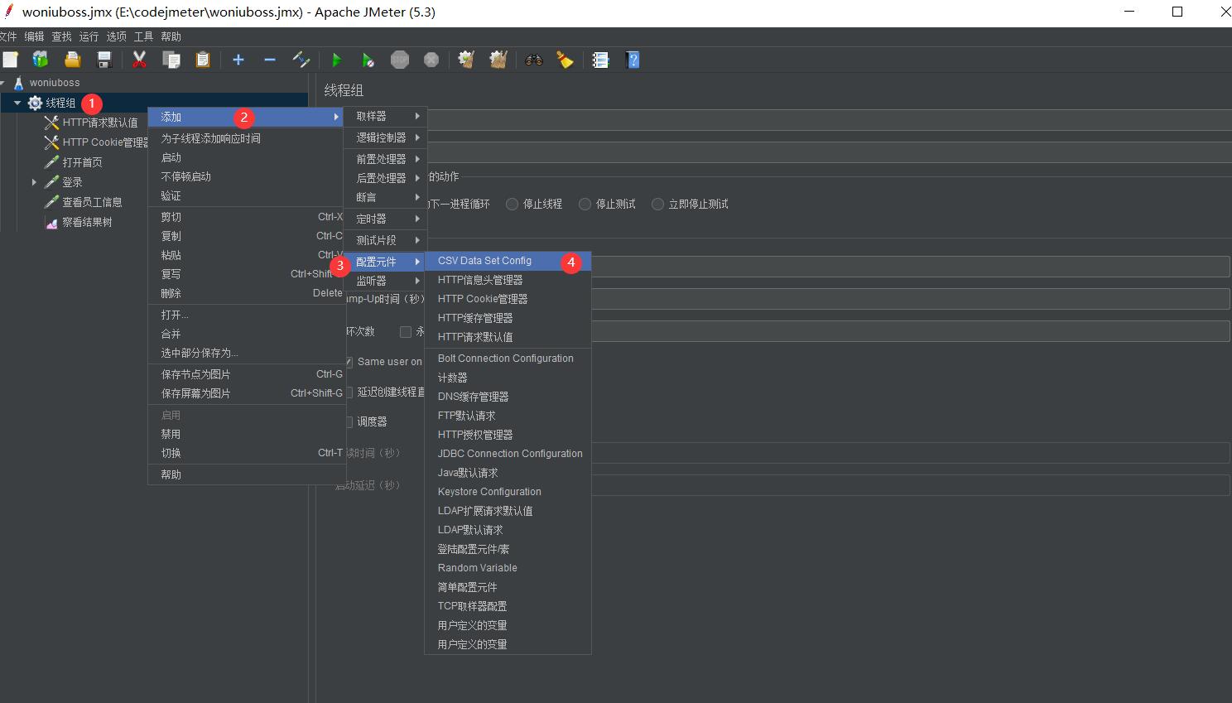Select the woniuboss test plan node
Screen dimensions: 1232x703
tap(55, 83)
